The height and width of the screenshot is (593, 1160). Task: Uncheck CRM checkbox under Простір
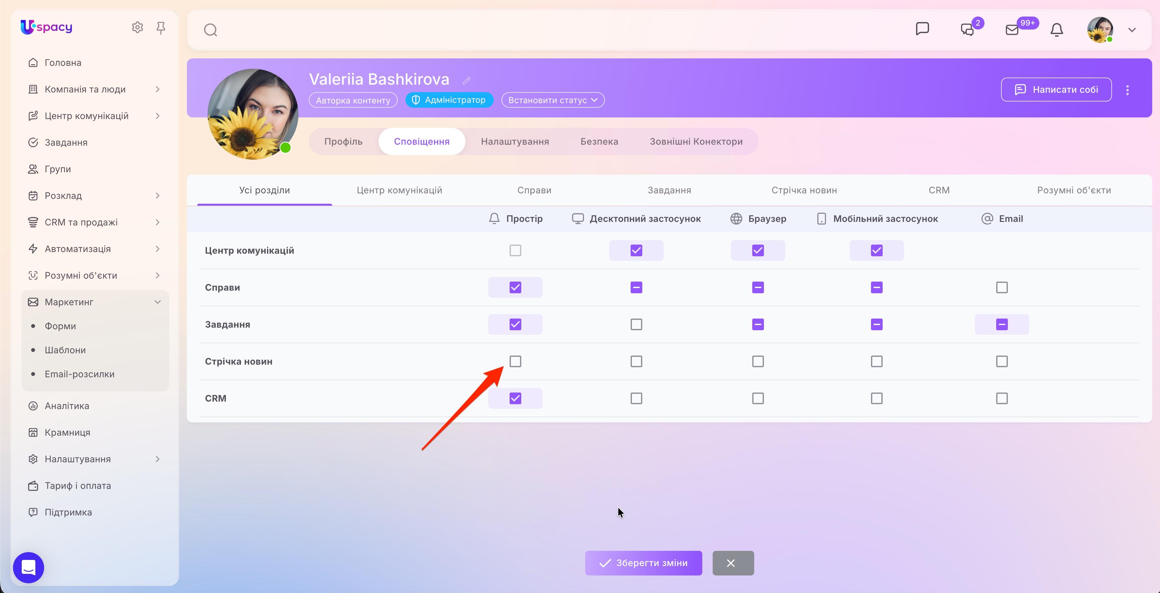click(x=515, y=398)
